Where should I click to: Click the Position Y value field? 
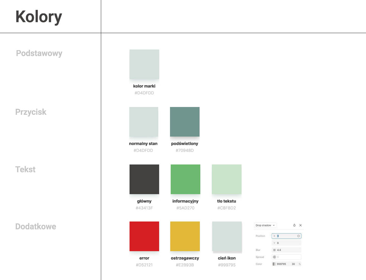click(286, 243)
